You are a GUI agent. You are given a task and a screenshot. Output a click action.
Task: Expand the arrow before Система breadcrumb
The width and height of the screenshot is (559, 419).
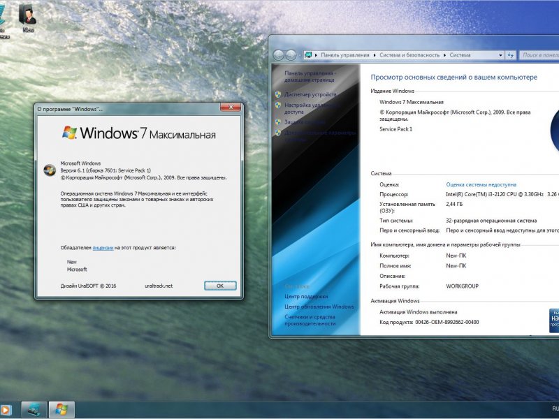point(445,55)
